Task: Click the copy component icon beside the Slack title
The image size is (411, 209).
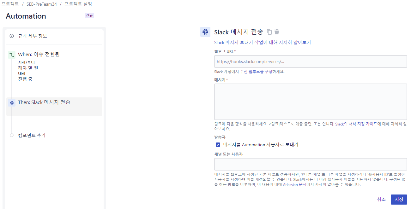Action: [269, 32]
